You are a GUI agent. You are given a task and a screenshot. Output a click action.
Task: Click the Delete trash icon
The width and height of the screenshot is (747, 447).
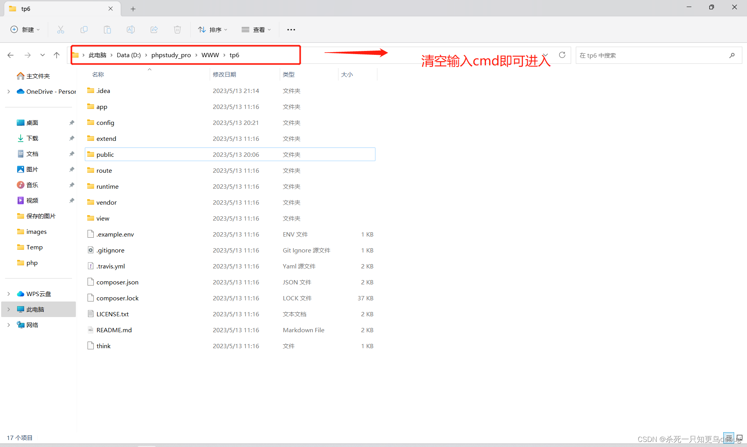[177, 30]
